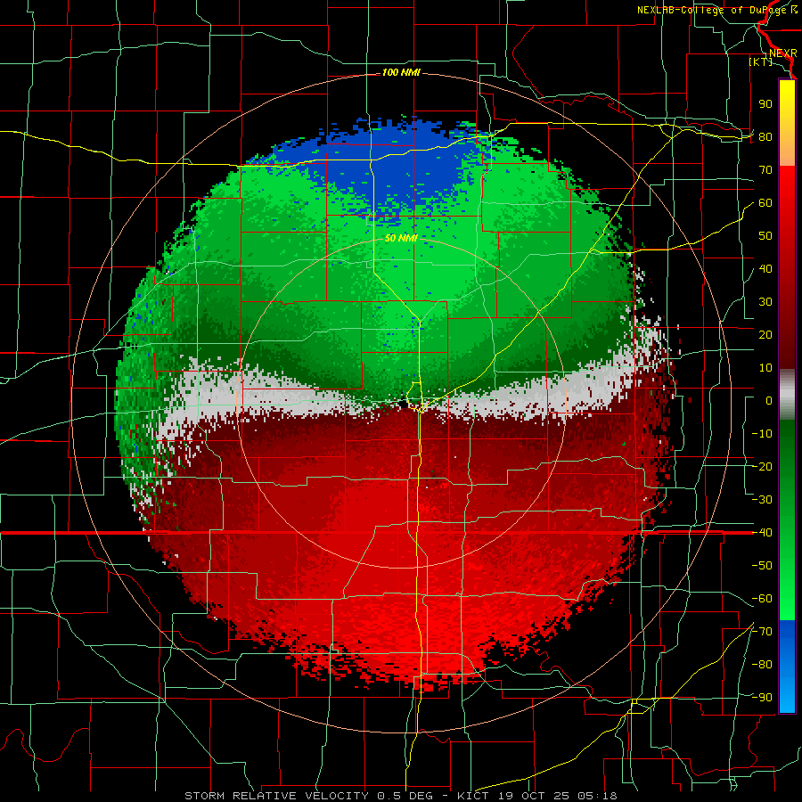Click the -50 value on the velocity scale
This screenshot has height=802, width=802.
[762, 566]
